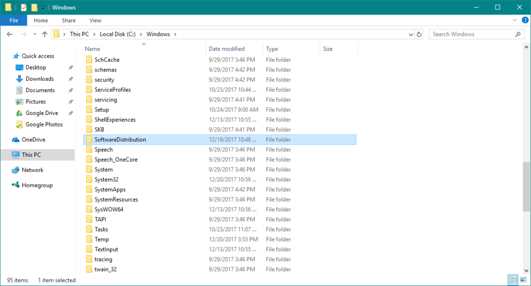Image resolution: width=531 pixels, height=286 pixels.
Task: Select the Tasks folder icon
Action: [x=89, y=230]
